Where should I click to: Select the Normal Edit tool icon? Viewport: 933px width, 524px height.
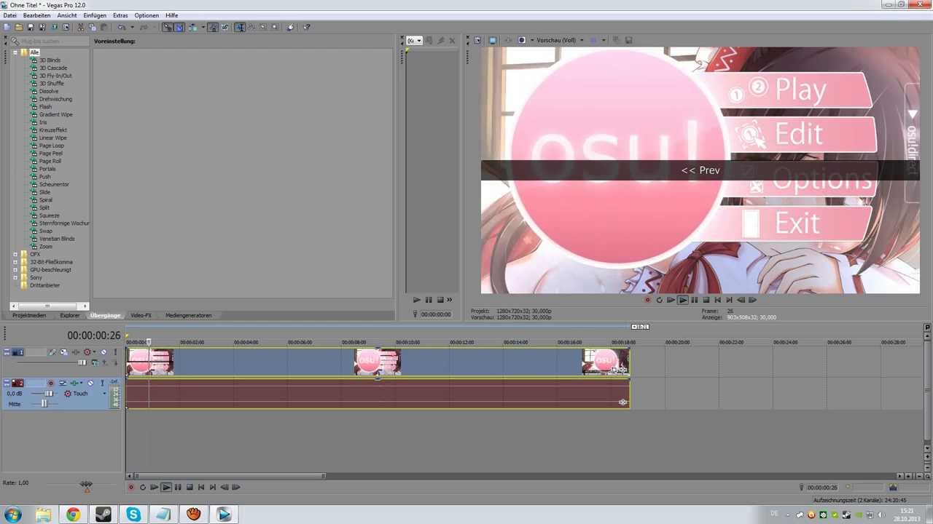click(x=239, y=28)
